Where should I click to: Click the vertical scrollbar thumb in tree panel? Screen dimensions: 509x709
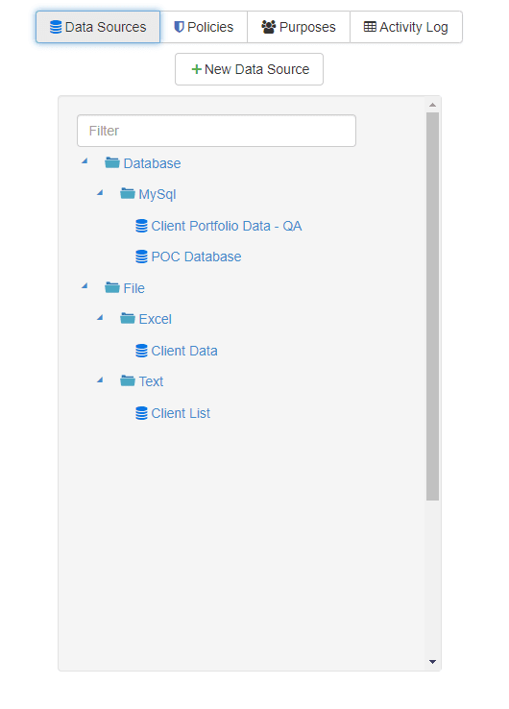[x=432, y=306]
